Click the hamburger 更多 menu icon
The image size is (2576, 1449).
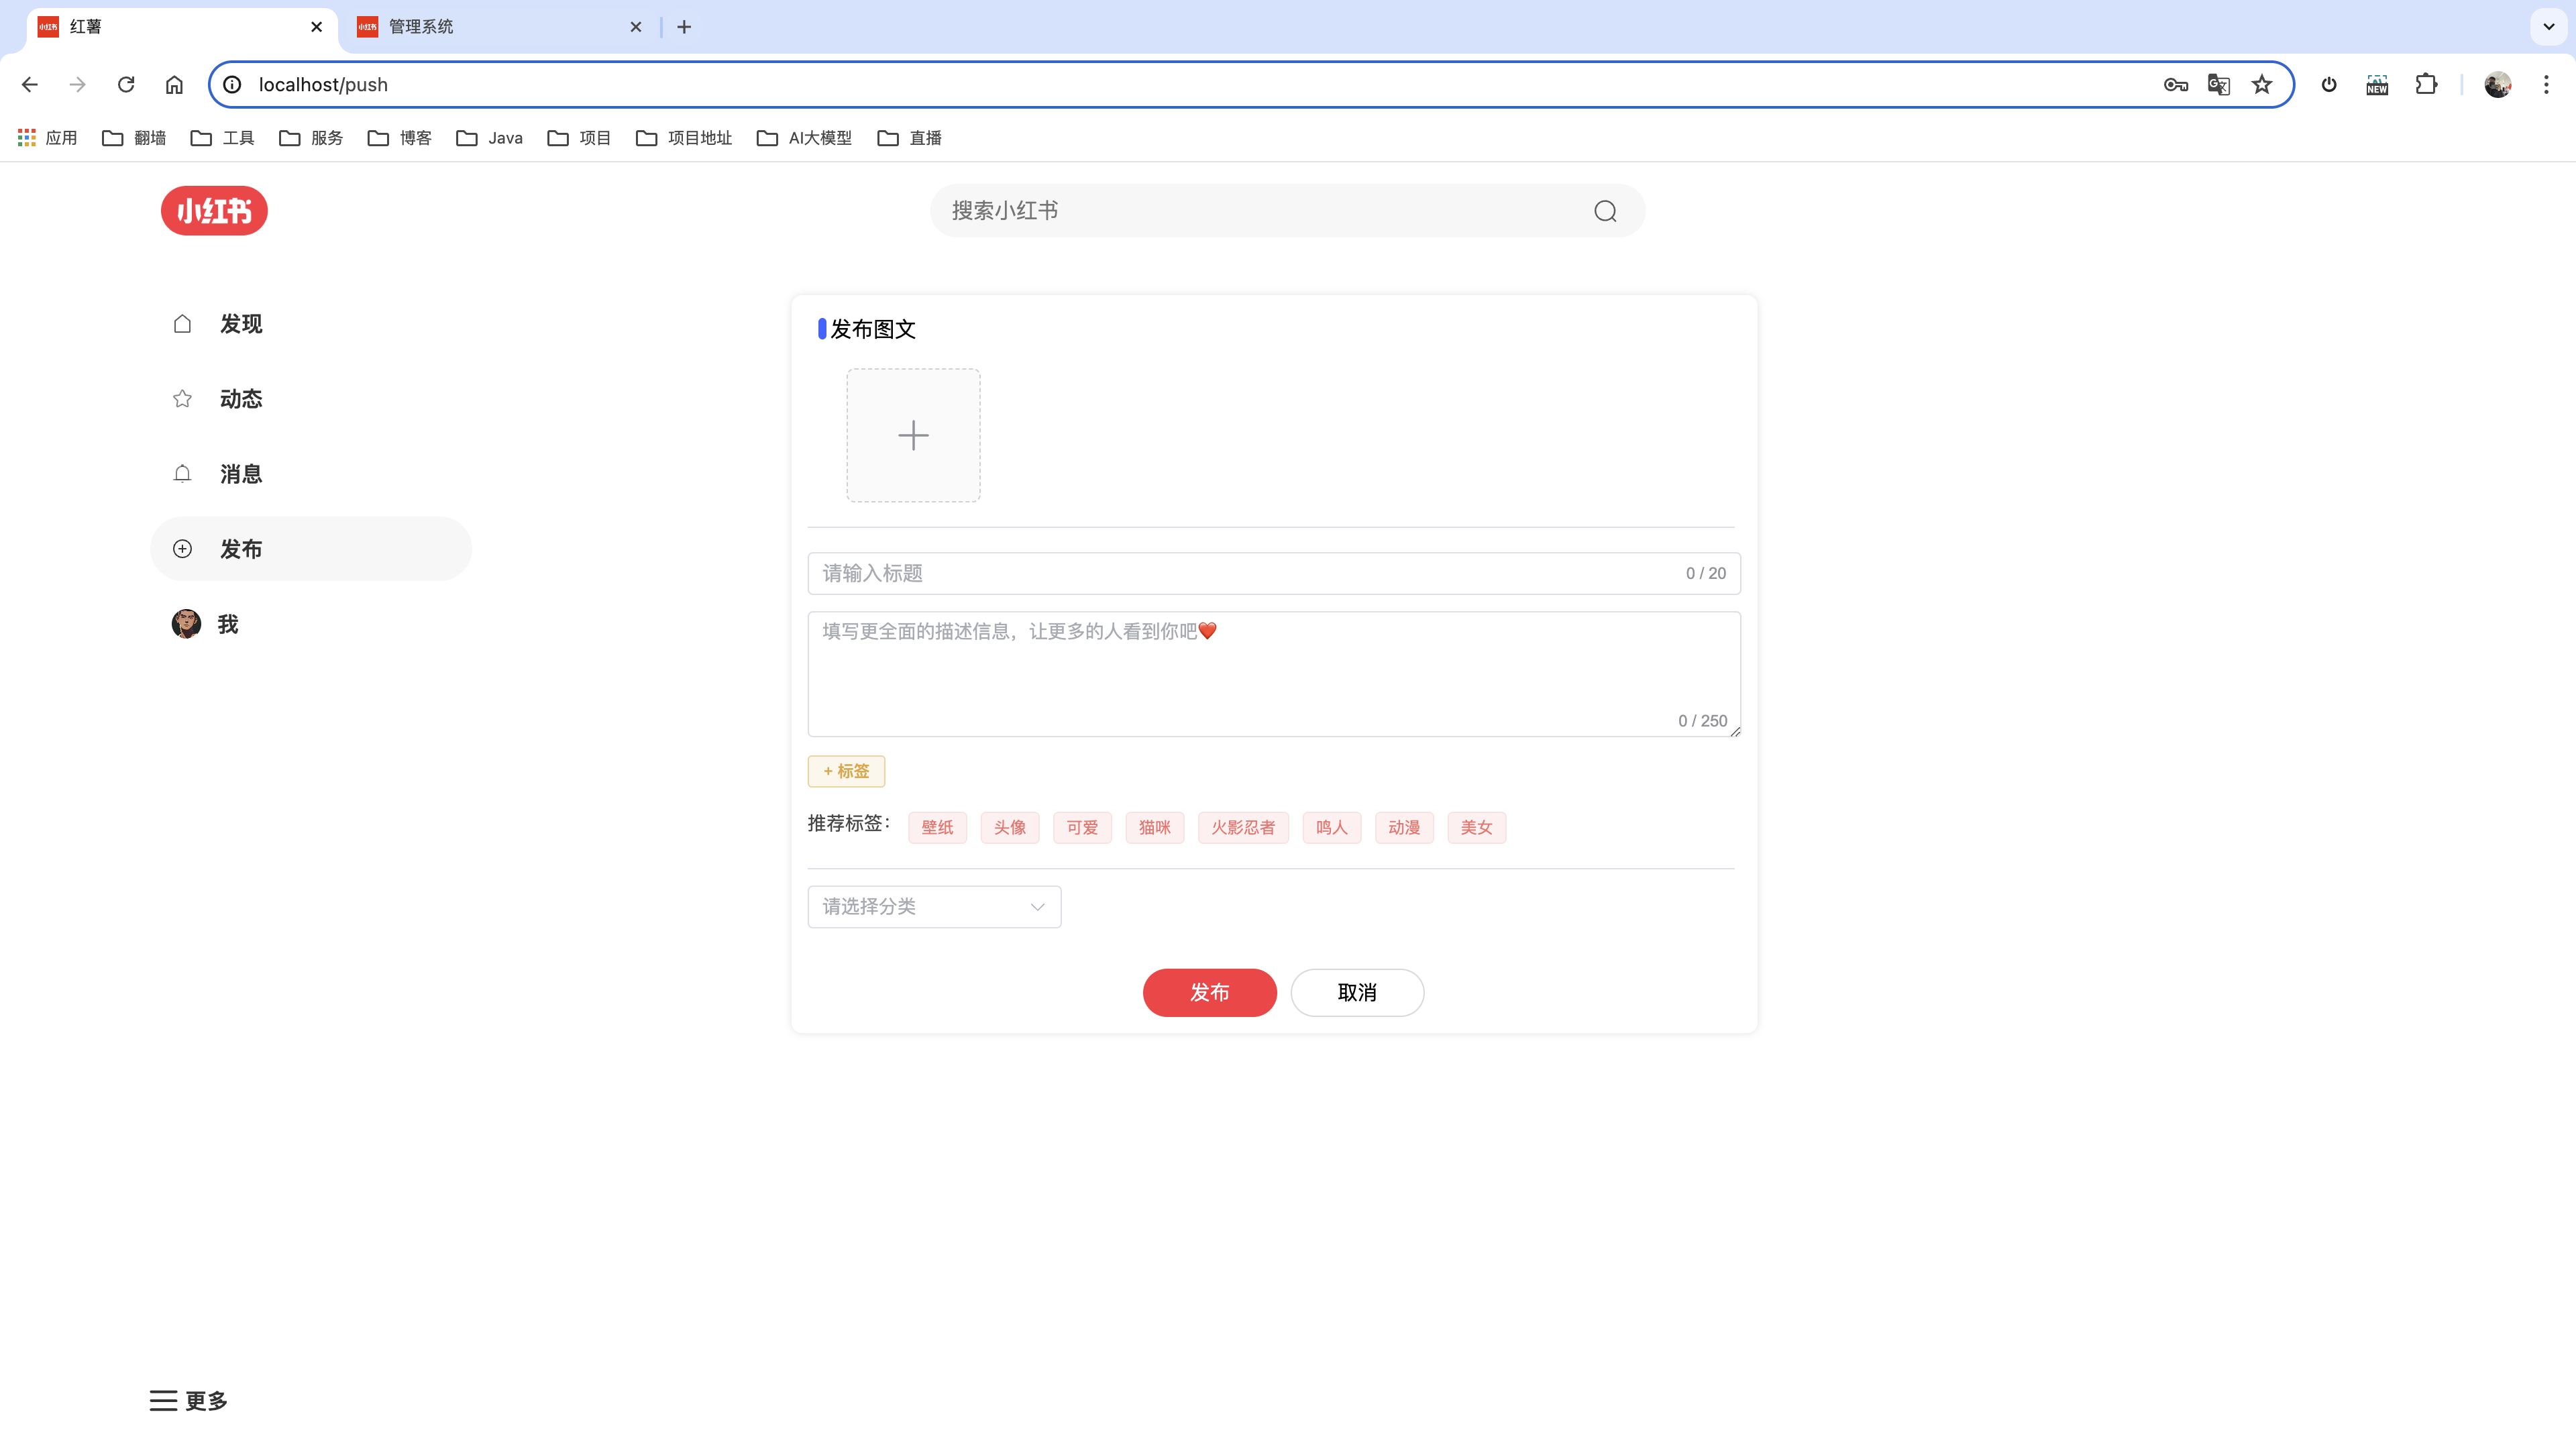(163, 1400)
